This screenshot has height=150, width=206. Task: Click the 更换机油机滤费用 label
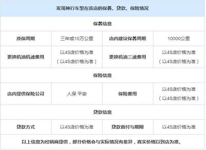click(x=26, y=57)
